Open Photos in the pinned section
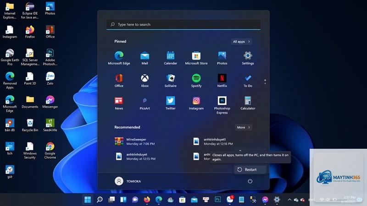 [222, 58]
